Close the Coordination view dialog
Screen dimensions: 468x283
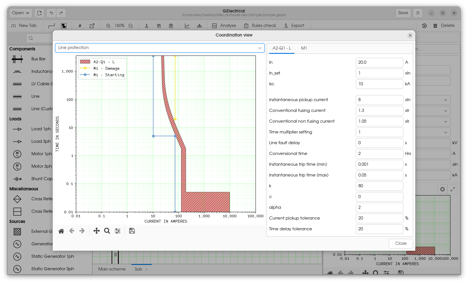pos(410,35)
